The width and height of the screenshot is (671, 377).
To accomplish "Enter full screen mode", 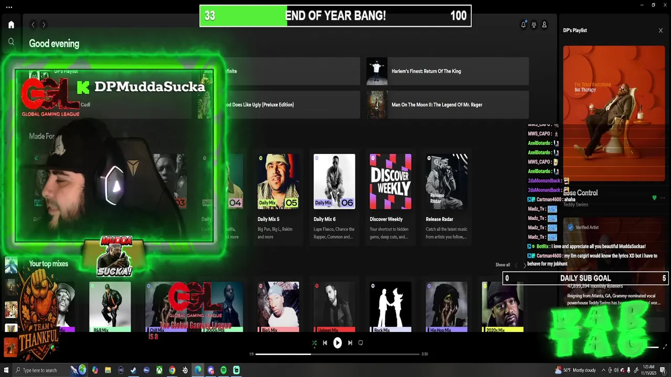I will tap(665, 347).
